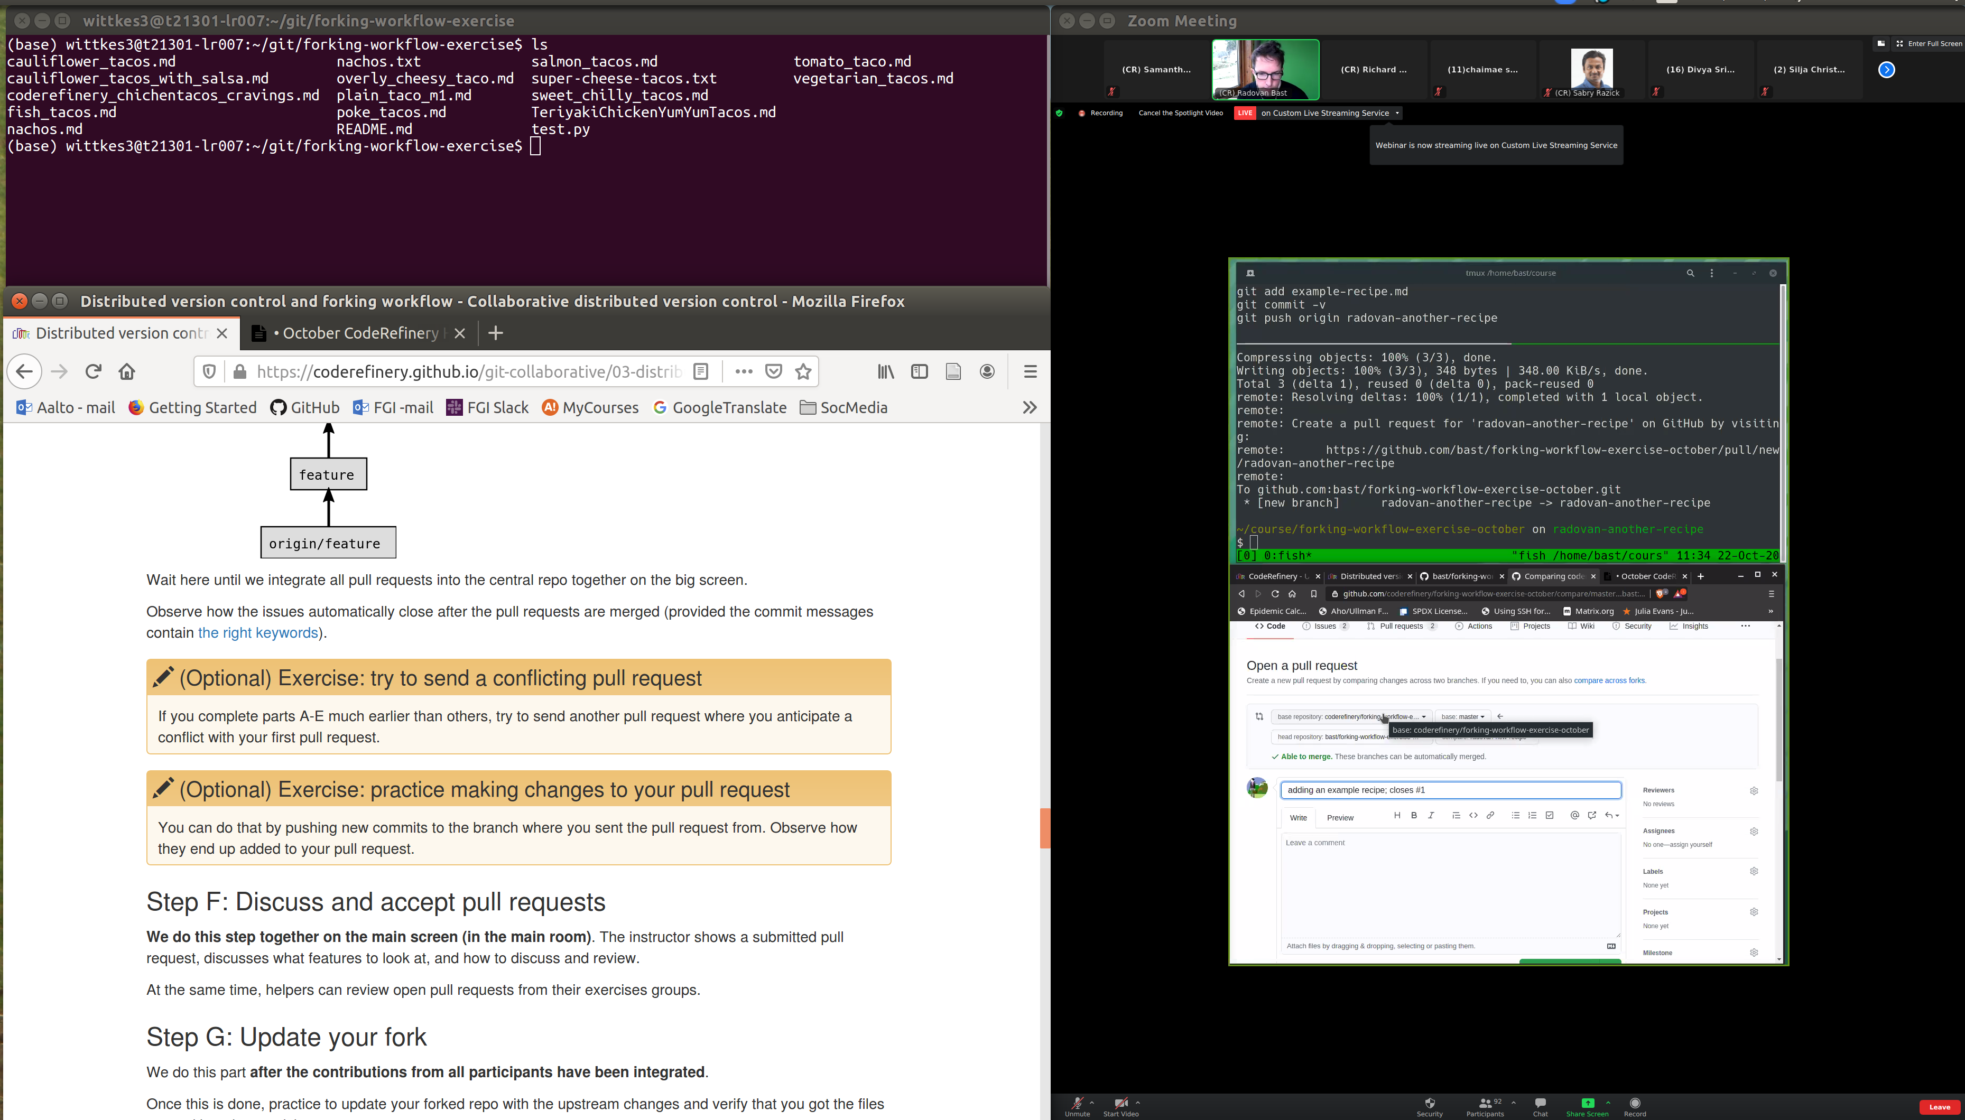1965x1120 pixels.
Task: Follow the 'the right keywords' link
Action: (x=258, y=632)
